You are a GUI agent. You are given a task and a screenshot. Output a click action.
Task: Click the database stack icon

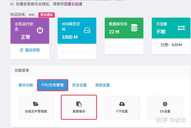134,28
